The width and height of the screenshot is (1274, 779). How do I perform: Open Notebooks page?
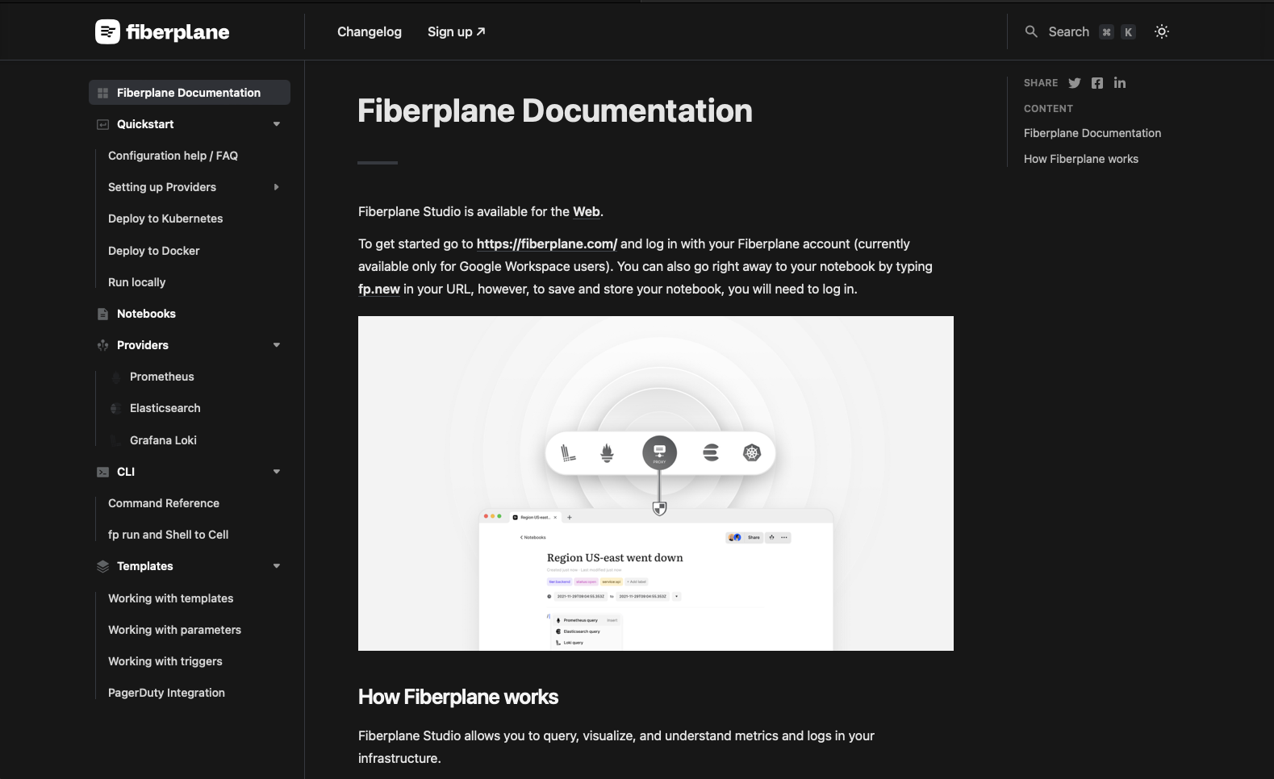pyautogui.click(x=146, y=314)
